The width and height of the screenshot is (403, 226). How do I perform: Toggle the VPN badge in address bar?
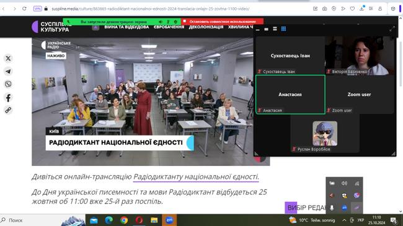pyautogui.click(x=38, y=9)
